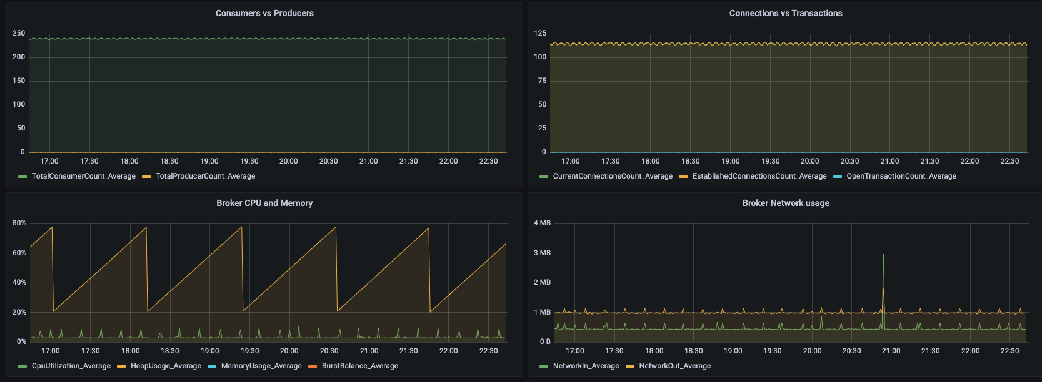Toggle TotalConsumerCount_Average legend series

point(84,176)
